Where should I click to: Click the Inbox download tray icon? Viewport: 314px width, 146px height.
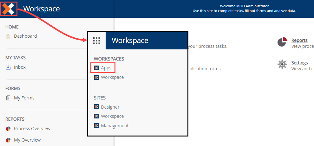[x=8, y=67]
